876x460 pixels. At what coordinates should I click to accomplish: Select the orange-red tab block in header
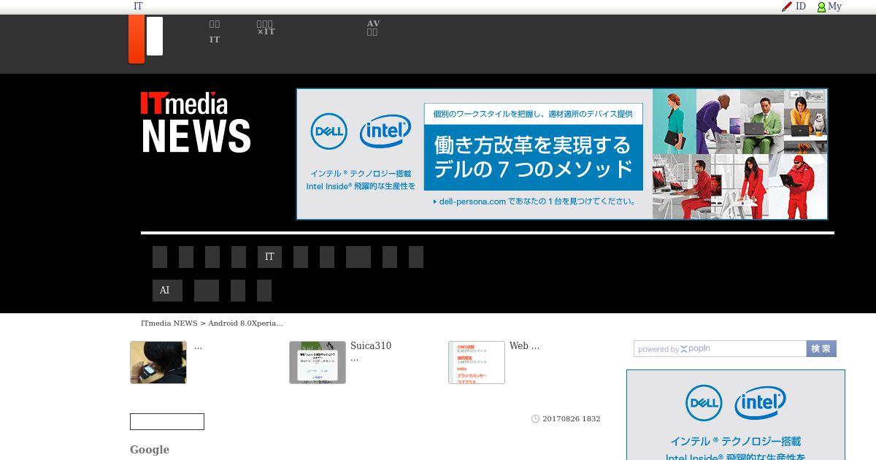pyautogui.click(x=137, y=39)
